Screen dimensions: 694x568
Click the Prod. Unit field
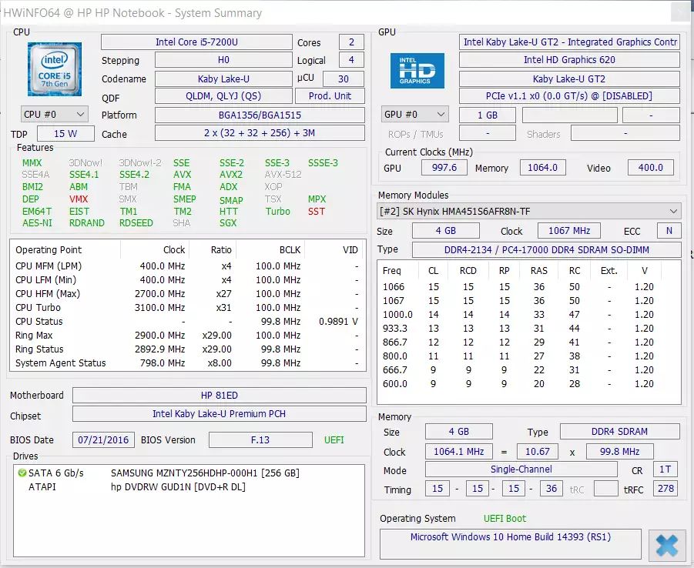point(330,96)
